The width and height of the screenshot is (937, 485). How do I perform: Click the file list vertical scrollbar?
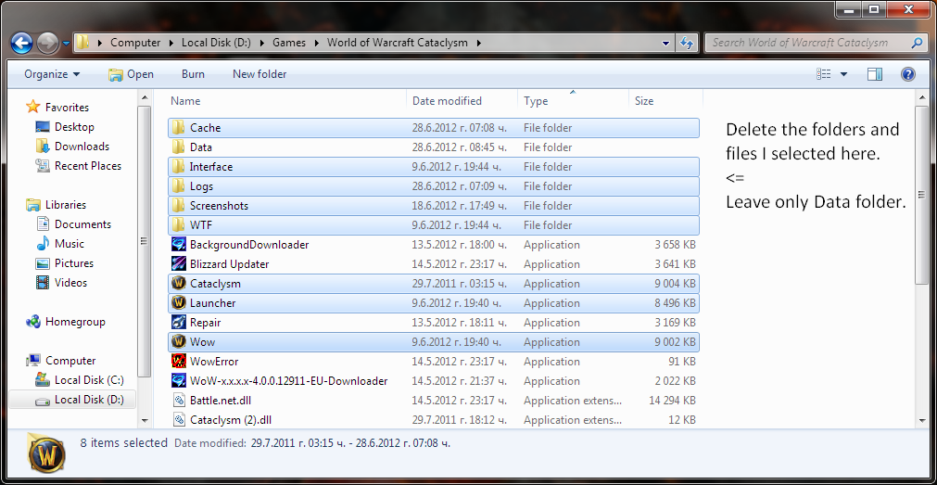[x=921, y=196]
